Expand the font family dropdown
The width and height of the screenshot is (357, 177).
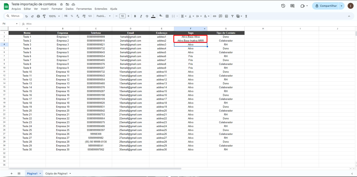(104, 16)
